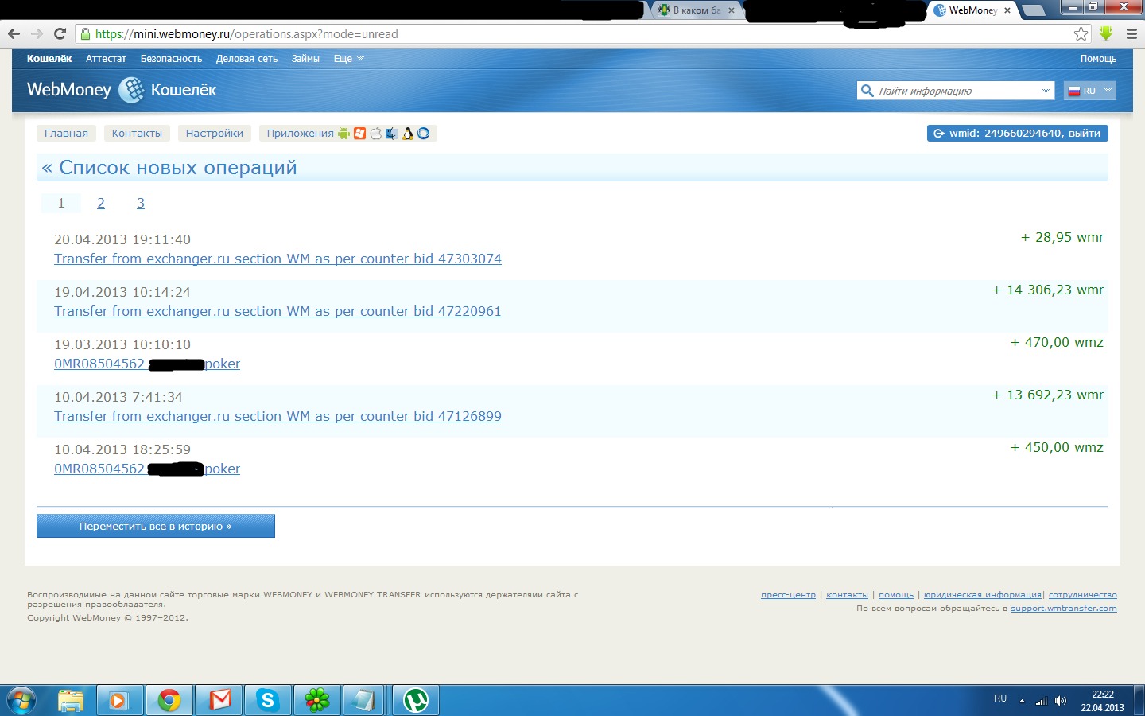The image size is (1145, 716).
Task: Reload the page with refresh icon
Action: (x=60, y=33)
